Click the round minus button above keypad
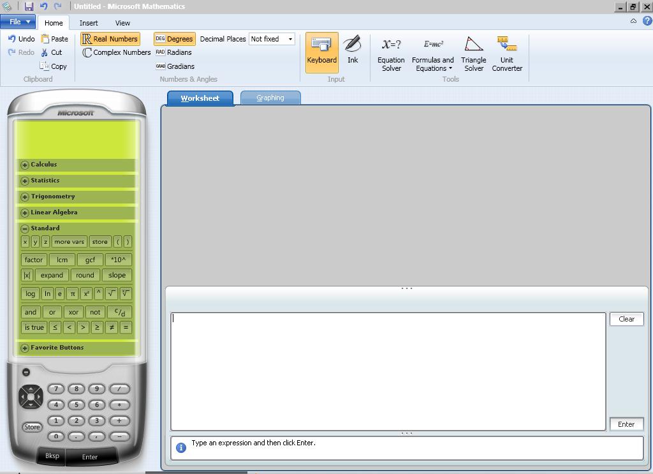Screen dimensions: 653x474 point(26,372)
